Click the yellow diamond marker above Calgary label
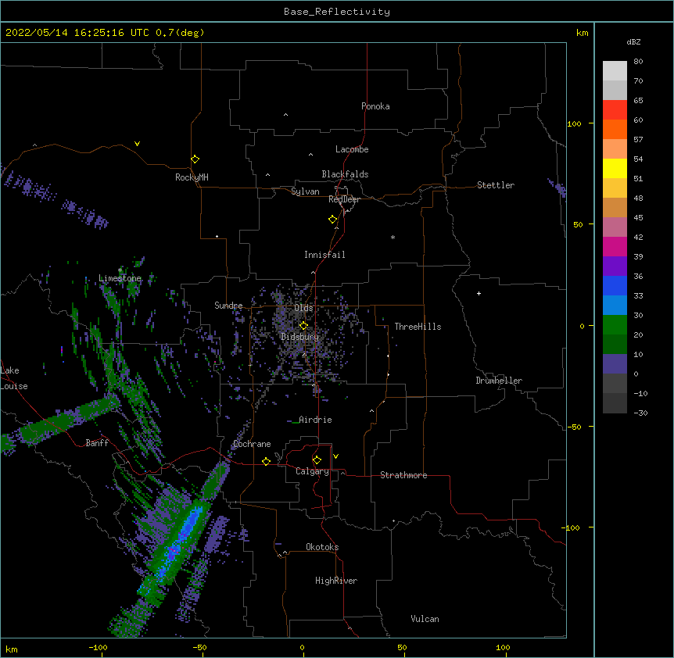Image resolution: width=674 pixels, height=658 pixels. 317,460
